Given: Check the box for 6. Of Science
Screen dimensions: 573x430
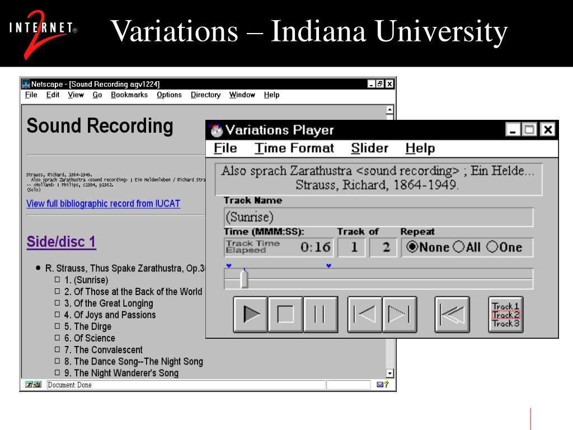Looking at the screenshot, I should pos(58,338).
